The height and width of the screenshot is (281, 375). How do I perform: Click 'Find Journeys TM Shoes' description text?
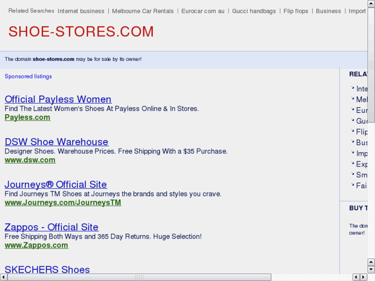click(x=113, y=194)
